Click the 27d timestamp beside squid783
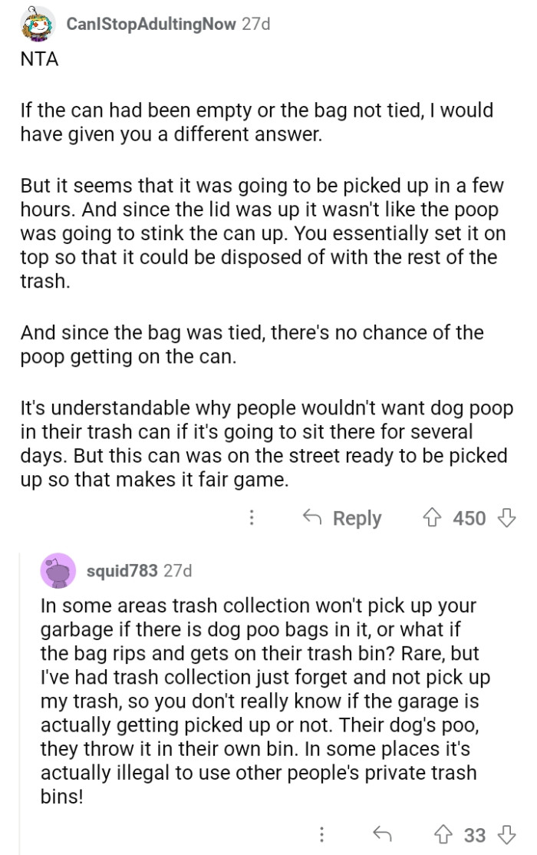Image resolution: width=537 pixels, height=855 pixels. pyautogui.click(x=178, y=570)
